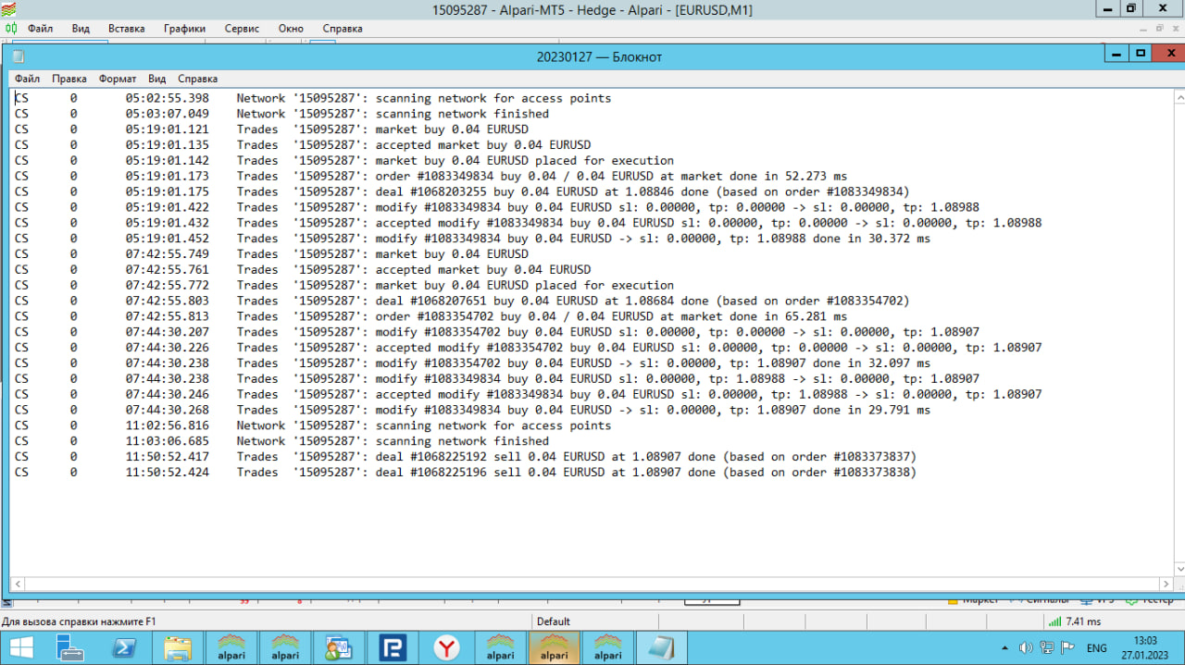The image size is (1185, 665).
Task: Click deal #1068225192 sell line
Action: [466, 456]
